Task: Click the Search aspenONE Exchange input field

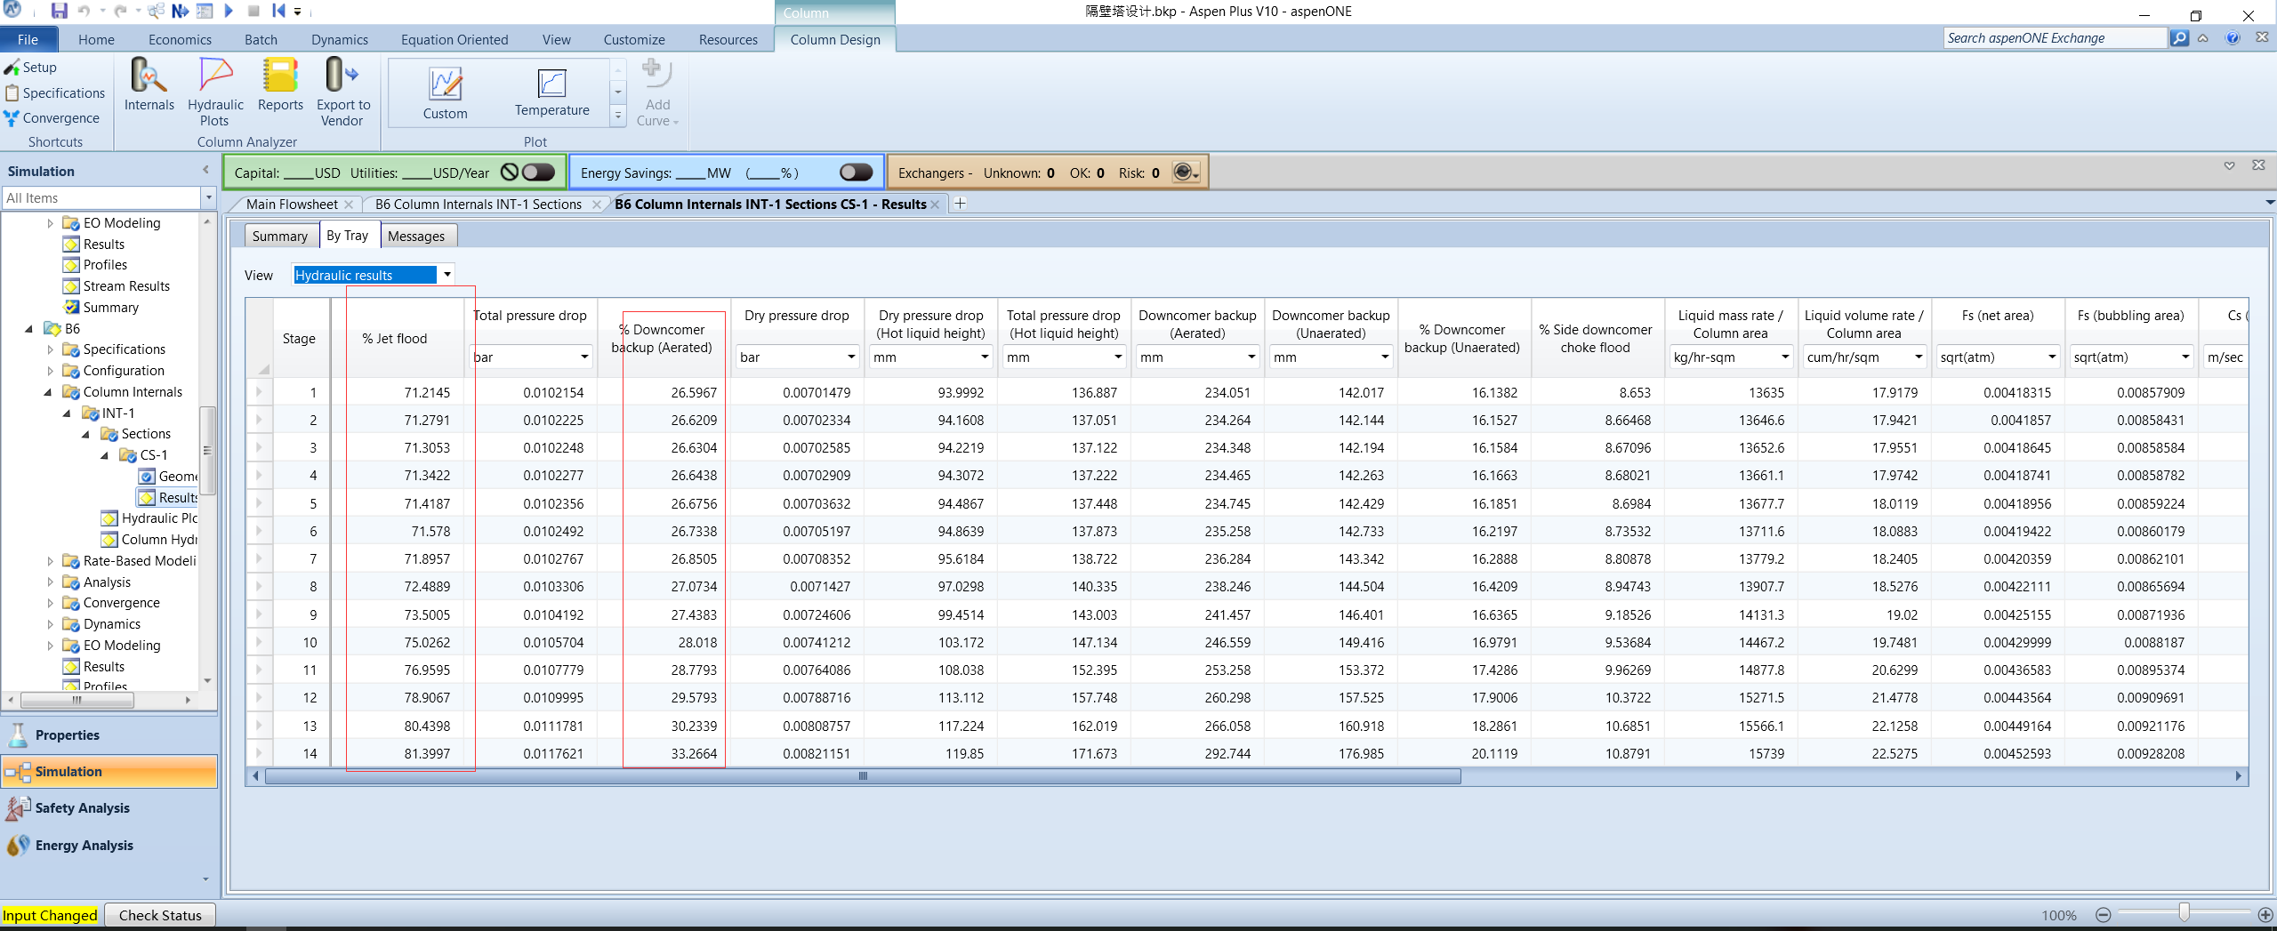Action: click(x=2055, y=38)
